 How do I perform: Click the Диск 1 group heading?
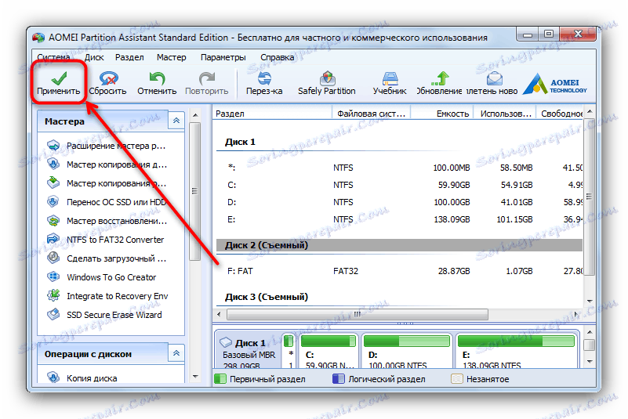(240, 142)
